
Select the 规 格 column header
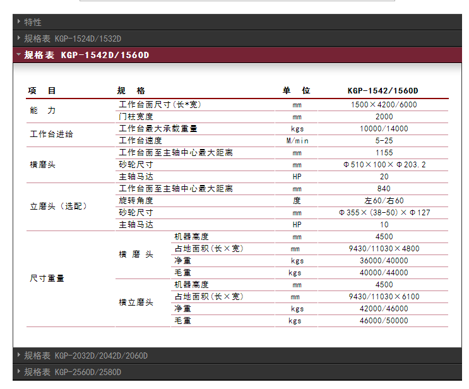pos(131,90)
